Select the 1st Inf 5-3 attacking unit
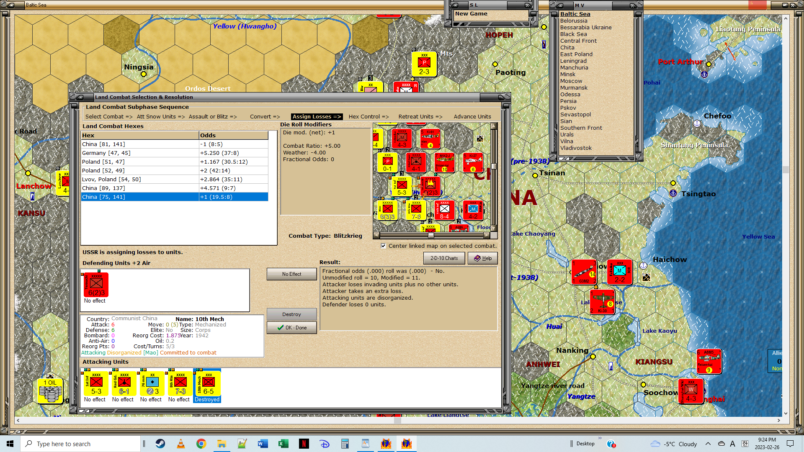 point(96,384)
